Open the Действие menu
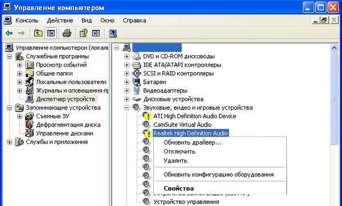This screenshot has height=206, width=342. 60,20
